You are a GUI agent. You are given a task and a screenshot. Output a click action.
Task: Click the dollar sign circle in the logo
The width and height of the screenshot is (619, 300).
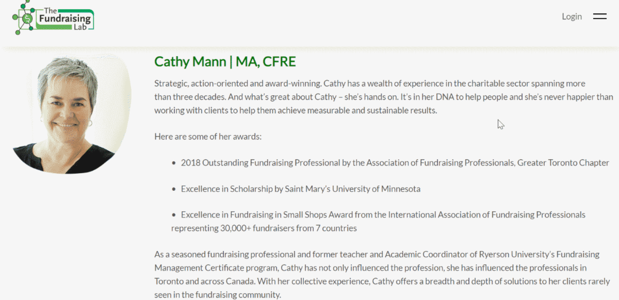[27, 19]
